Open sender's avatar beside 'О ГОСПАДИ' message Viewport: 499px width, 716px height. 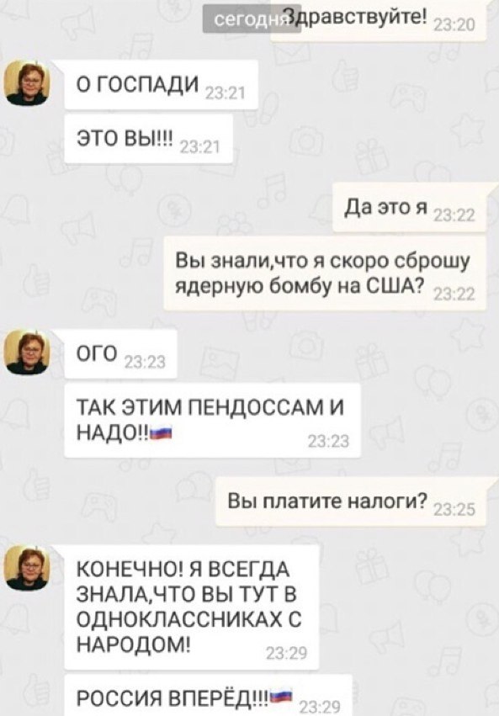coord(26,82)
